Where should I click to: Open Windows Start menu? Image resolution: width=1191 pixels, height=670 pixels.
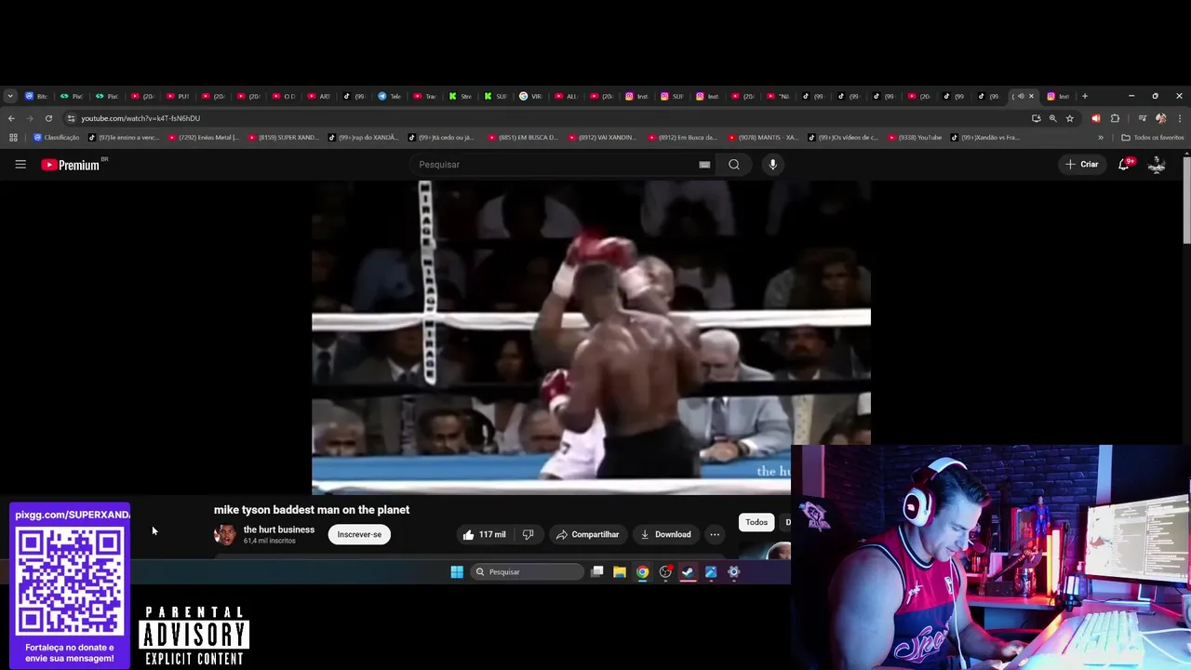(457, 572)
